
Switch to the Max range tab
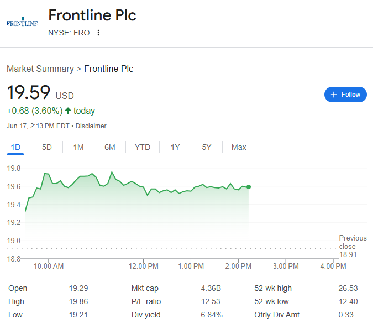pos(239,148)
